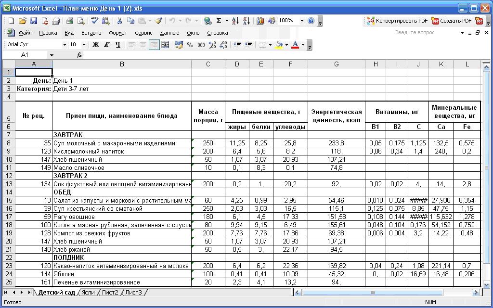Select row 15 header
Image resolution: width=493 pixels, height=308 pixels.
pos(9,201)
